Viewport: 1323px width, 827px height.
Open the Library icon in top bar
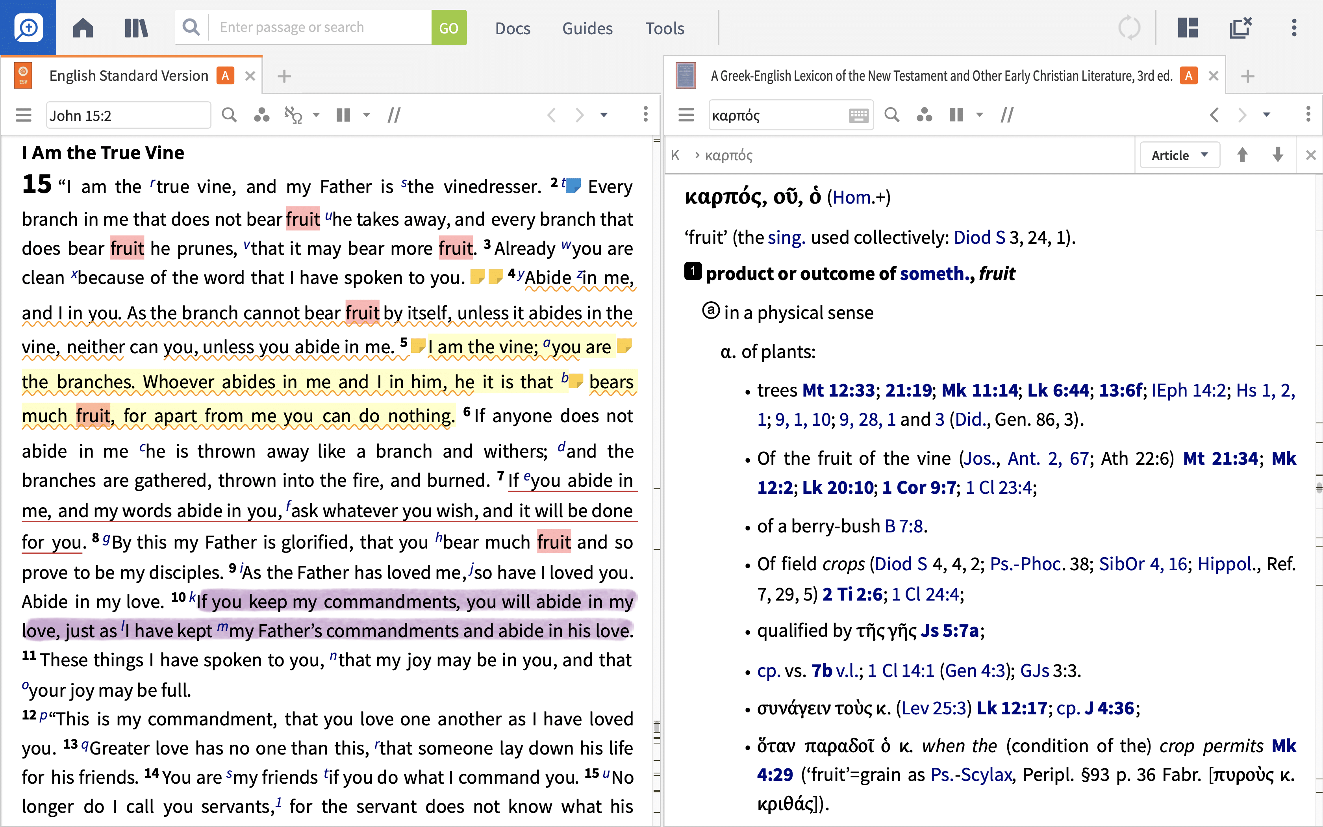[136, 27]
